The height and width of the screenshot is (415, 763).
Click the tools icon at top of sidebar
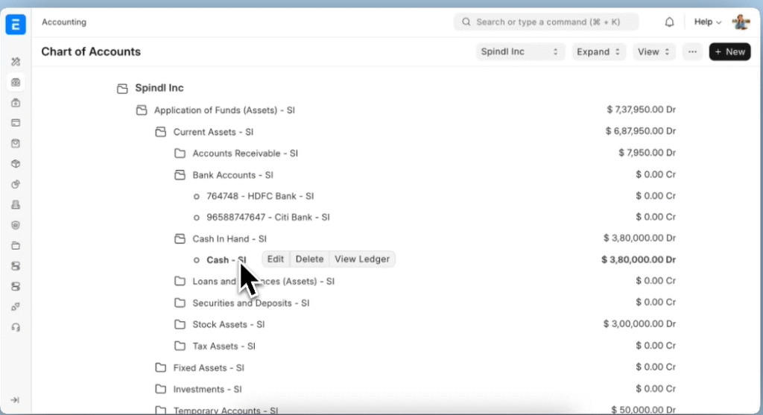point(16,62)
